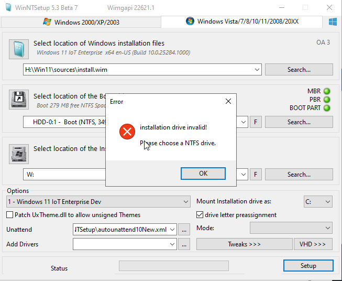The width and height of the screenshot is (342, 281).
Task: Expand the install.wim path dropdown
Action: point(257,70)
